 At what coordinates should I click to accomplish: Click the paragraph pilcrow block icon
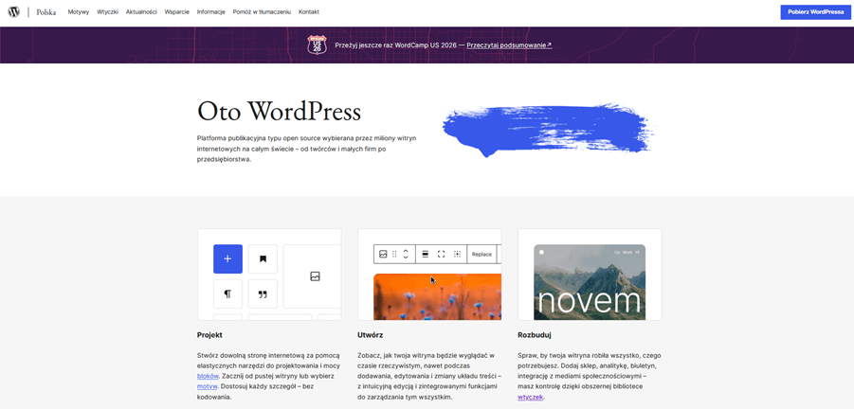point(227,294)
